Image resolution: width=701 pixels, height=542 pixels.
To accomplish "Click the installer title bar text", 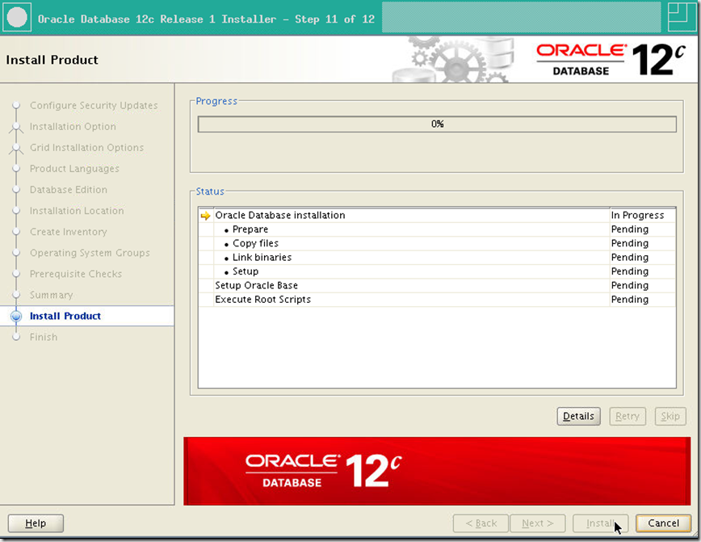I will tap(206, 19).
